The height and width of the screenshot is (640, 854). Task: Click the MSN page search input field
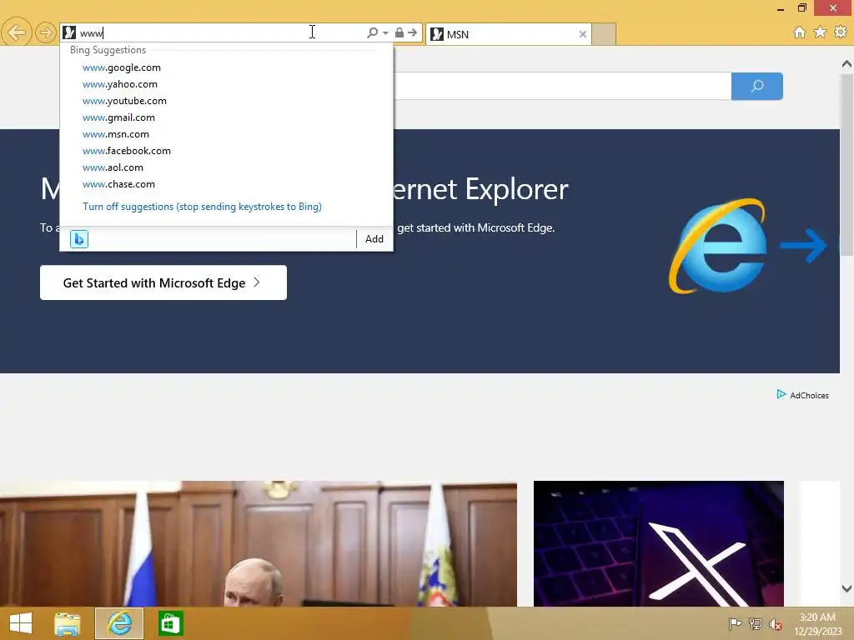coord(562,86)
